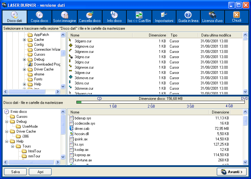Select the ipsink.ax row
Image resolution: width=251 pixels, height=179 pixels.
155,139
